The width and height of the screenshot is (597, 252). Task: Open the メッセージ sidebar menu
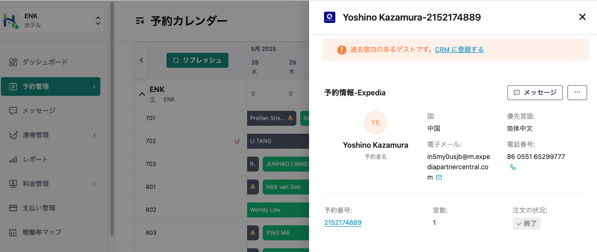tap(39, 111)
